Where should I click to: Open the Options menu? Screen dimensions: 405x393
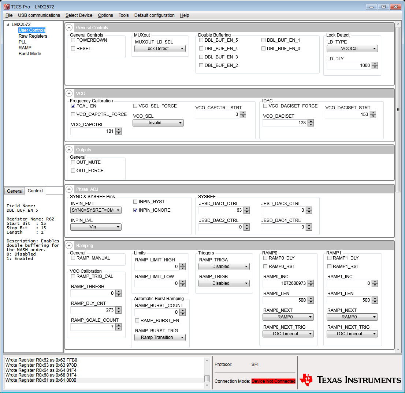[105, 15]
